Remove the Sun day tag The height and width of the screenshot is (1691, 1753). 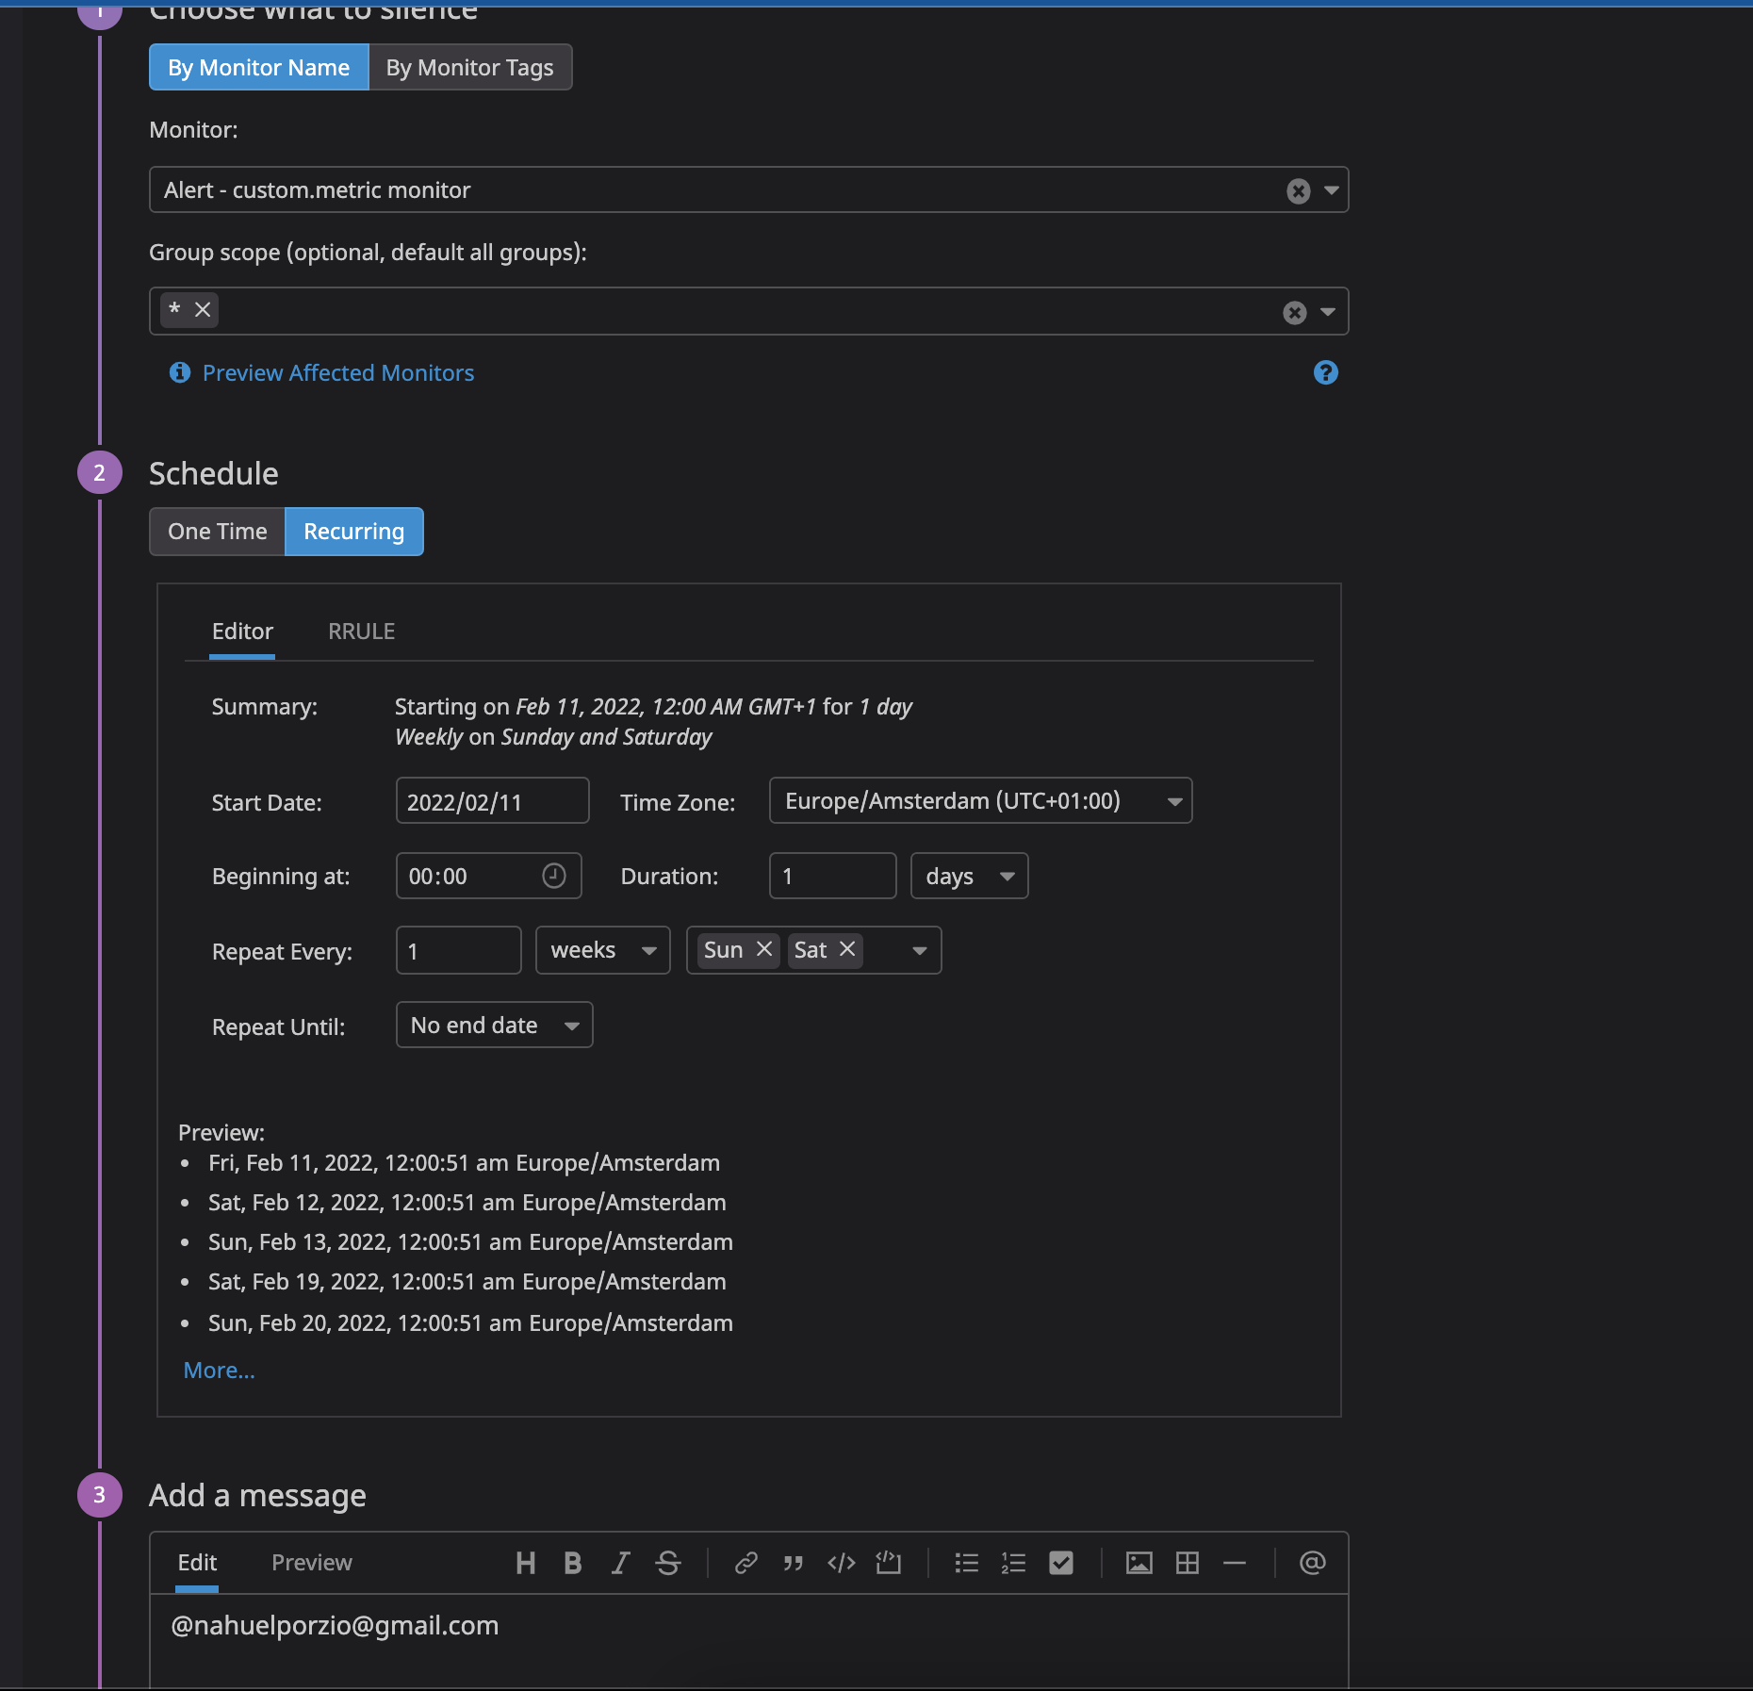tap(764, 949)
